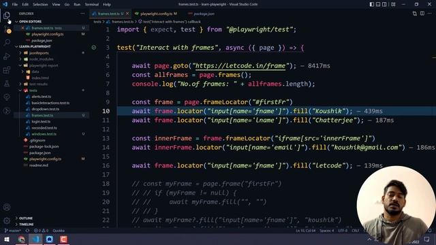This screenshot has height=245, width=436.
Task: Open the Windows Start menu
Action: tap(7, 239)
